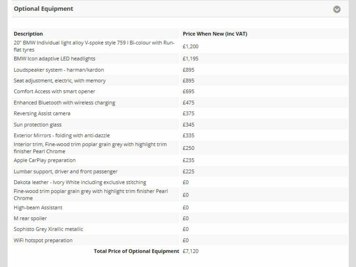Click Lumbar support, driver and front passenger
Viewport: 356px width, 267px height.
click(x=65, y=171)
